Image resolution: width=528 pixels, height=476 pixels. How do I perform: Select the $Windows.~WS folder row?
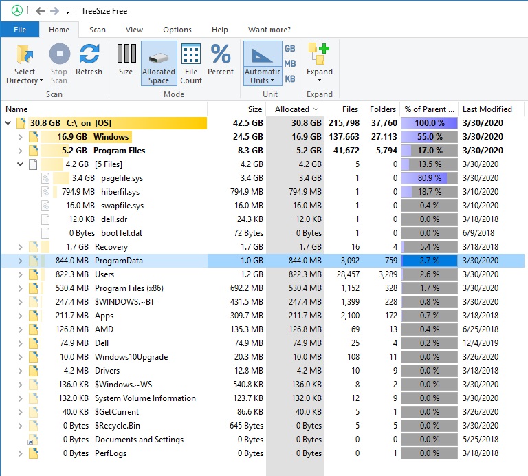(263, 385)
